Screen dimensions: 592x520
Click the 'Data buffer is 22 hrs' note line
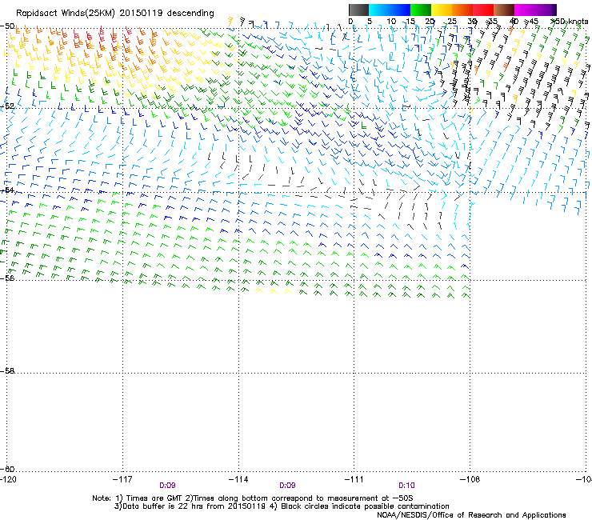[282, 506]
